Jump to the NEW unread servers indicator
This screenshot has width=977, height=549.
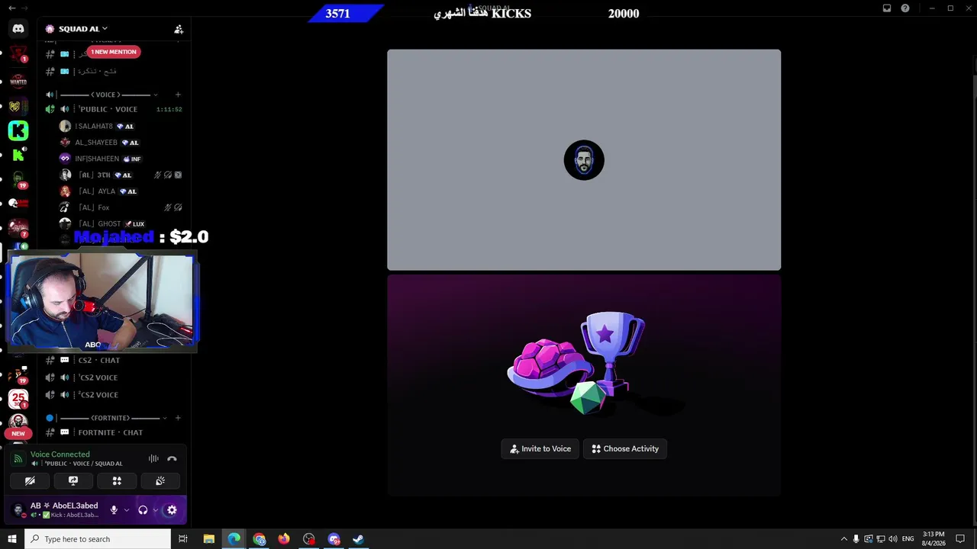(18, 433)
